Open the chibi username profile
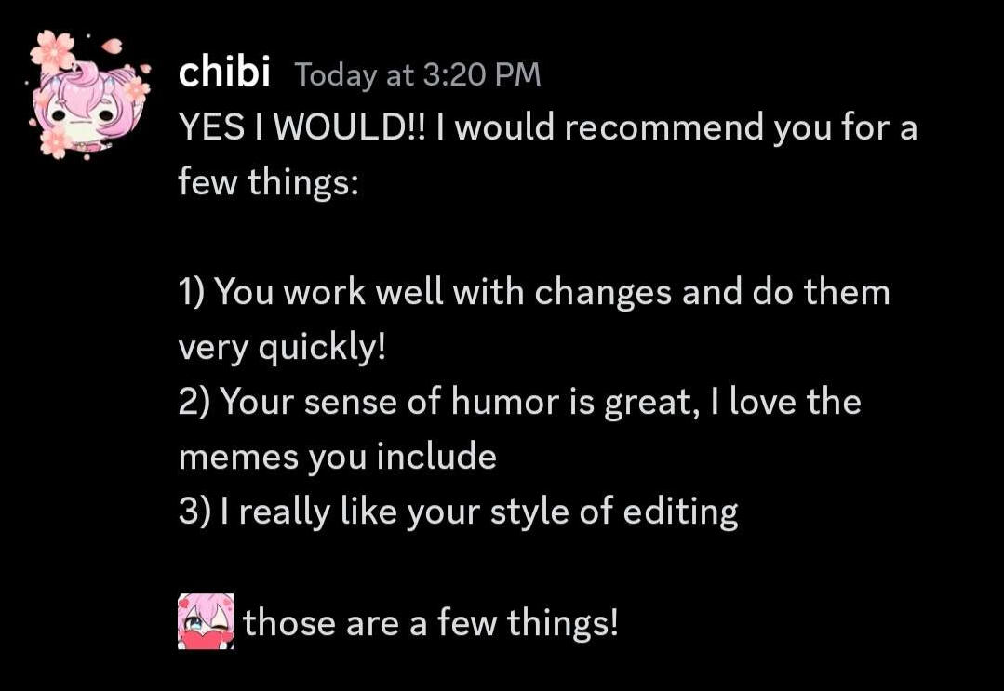This screenshot has width=1004, height=691. click(x=224, y=73)
